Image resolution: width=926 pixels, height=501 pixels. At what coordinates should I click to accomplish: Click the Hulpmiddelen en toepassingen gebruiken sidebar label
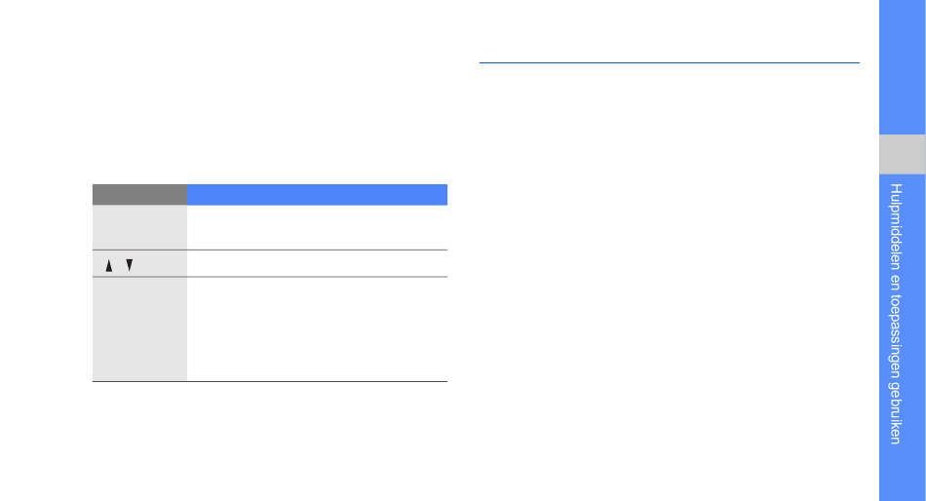pos(895,314)
